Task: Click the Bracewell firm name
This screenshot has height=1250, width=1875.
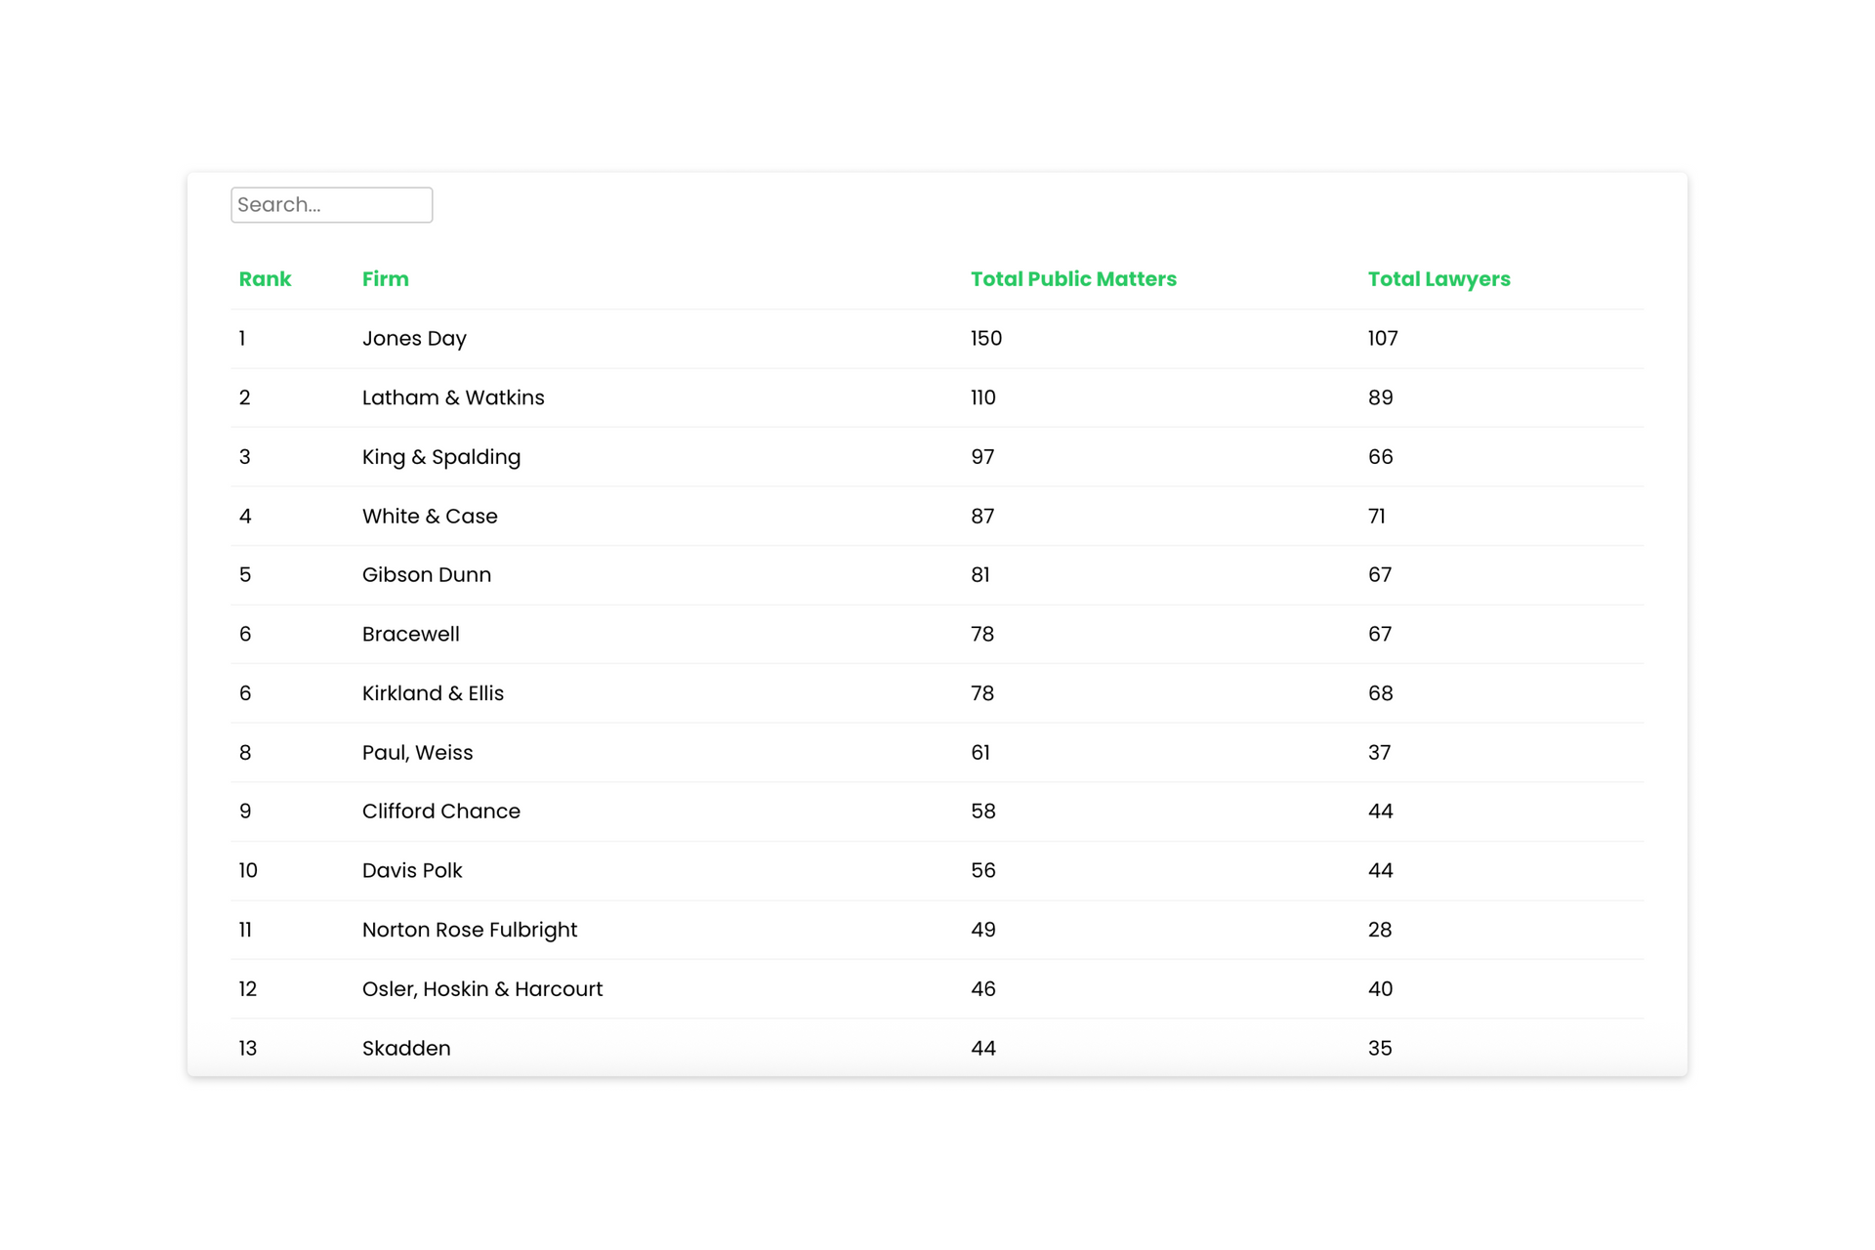Action: pos(410,634)
